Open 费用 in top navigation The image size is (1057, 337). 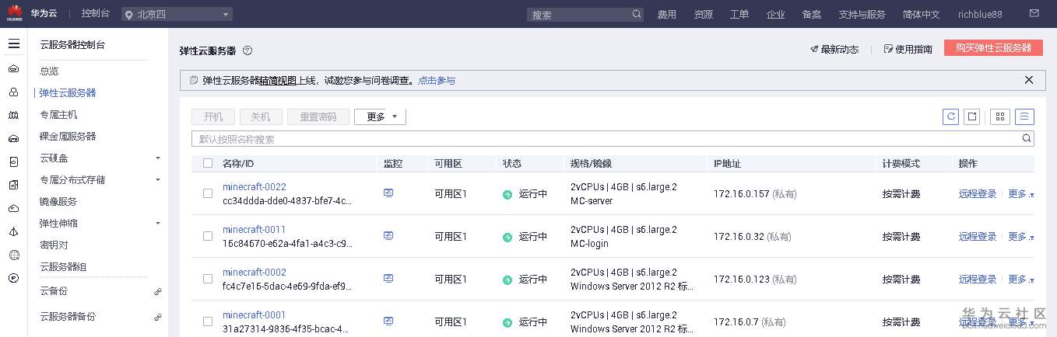[x=667, y=14]
